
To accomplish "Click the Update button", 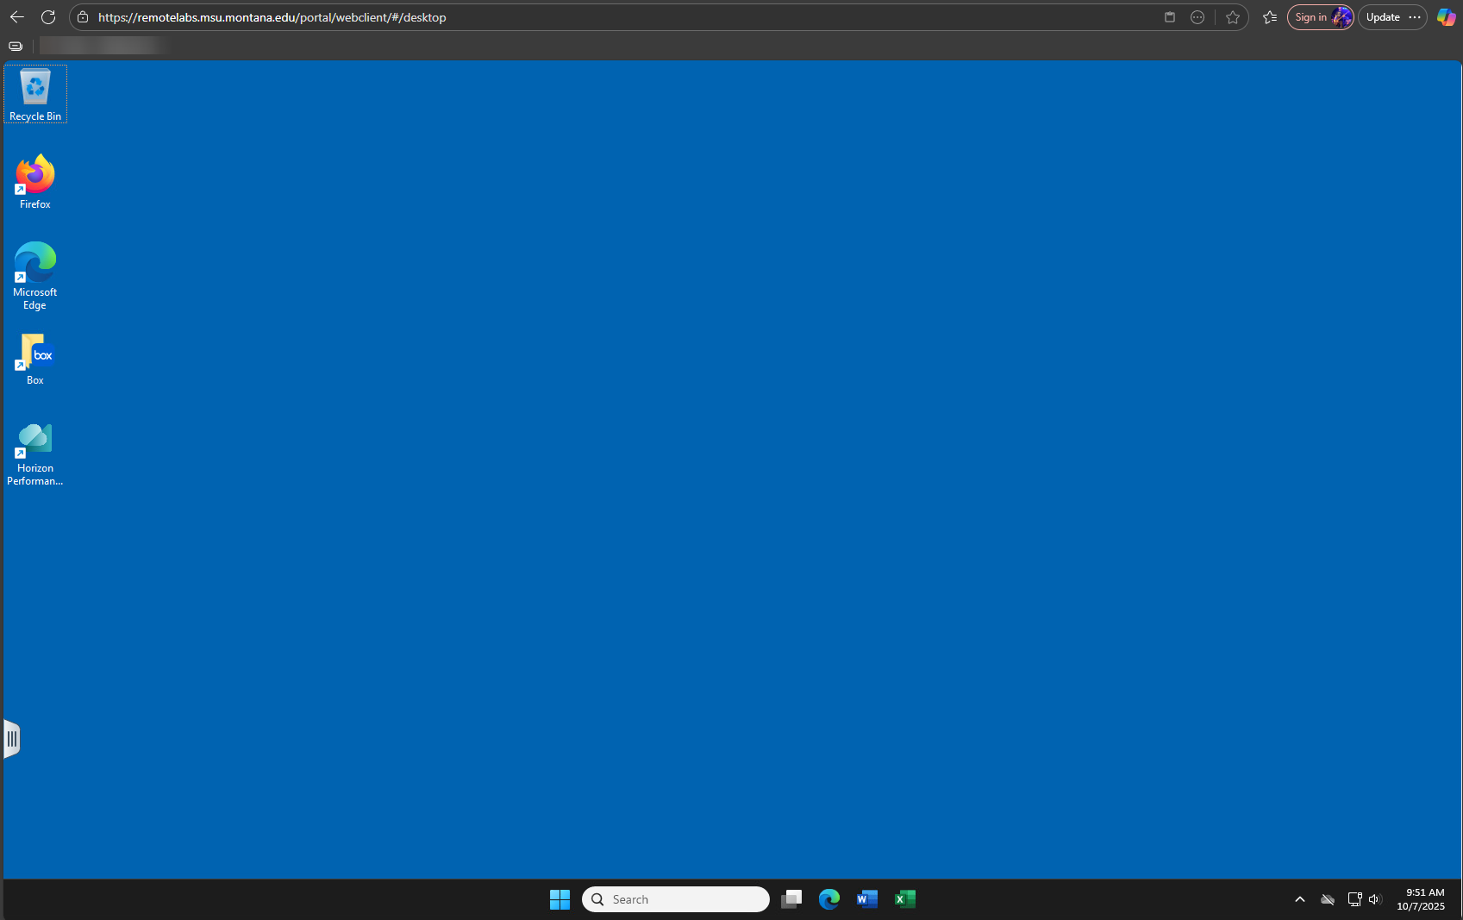I will coord(1383,16).
